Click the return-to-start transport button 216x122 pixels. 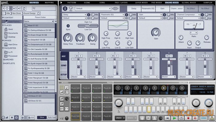[x=167, y=118]
